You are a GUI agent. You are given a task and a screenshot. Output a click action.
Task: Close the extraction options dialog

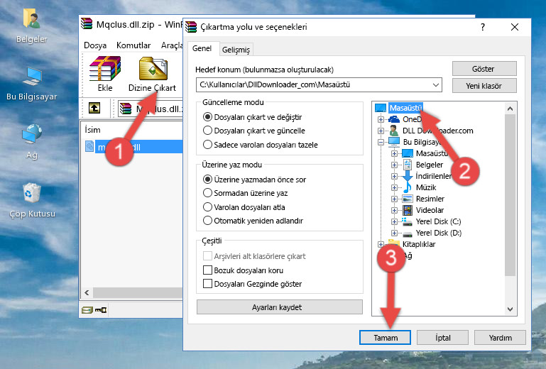[515, 27]
